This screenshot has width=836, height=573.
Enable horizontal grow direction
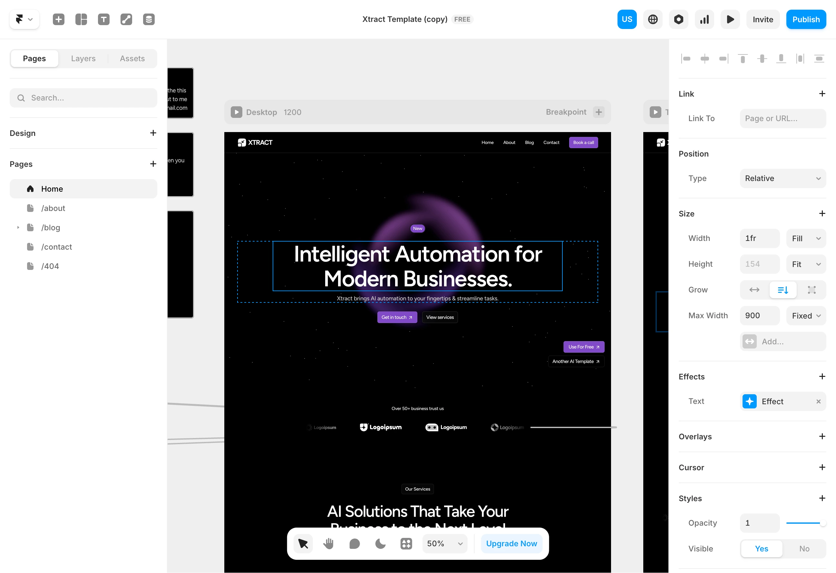pyautogui.click(x=754, y=290)
